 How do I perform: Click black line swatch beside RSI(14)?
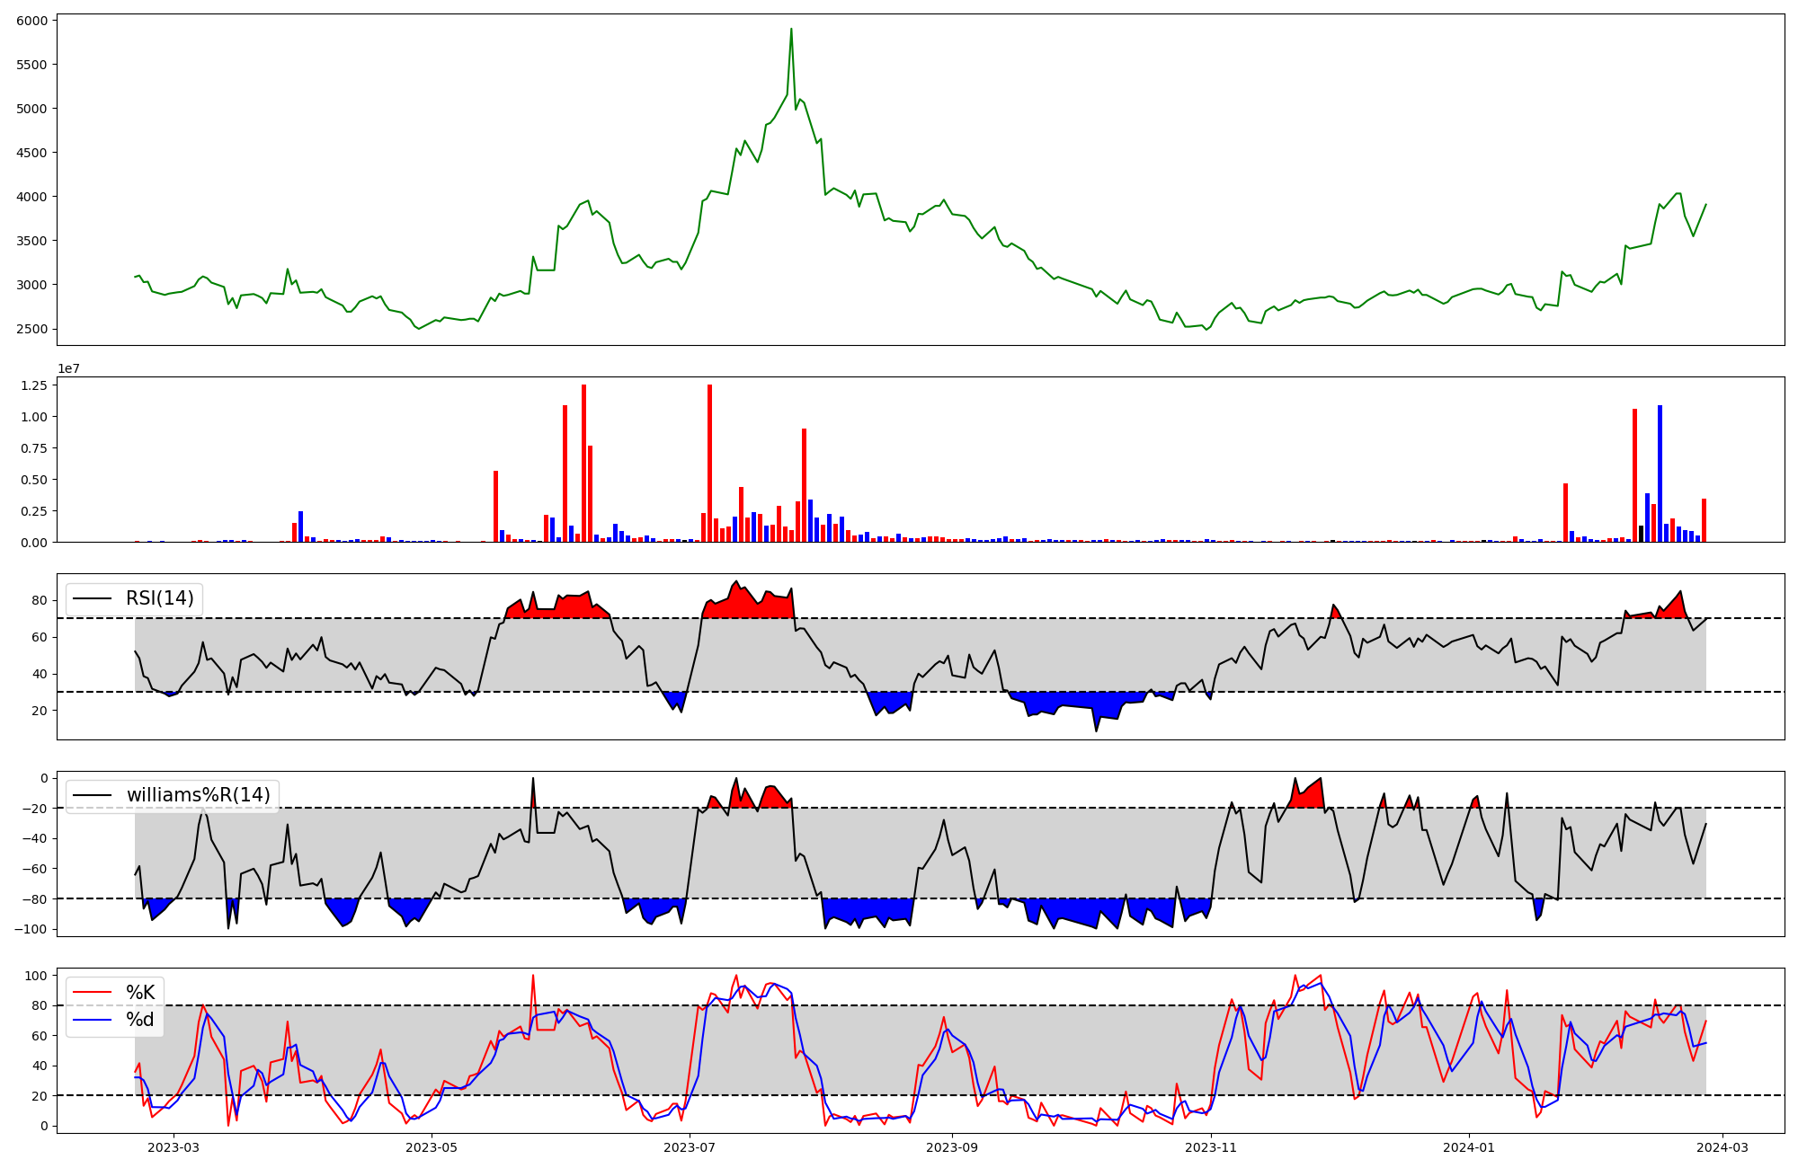(x=92, y=598)
